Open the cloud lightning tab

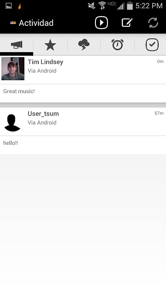(84, 45)
